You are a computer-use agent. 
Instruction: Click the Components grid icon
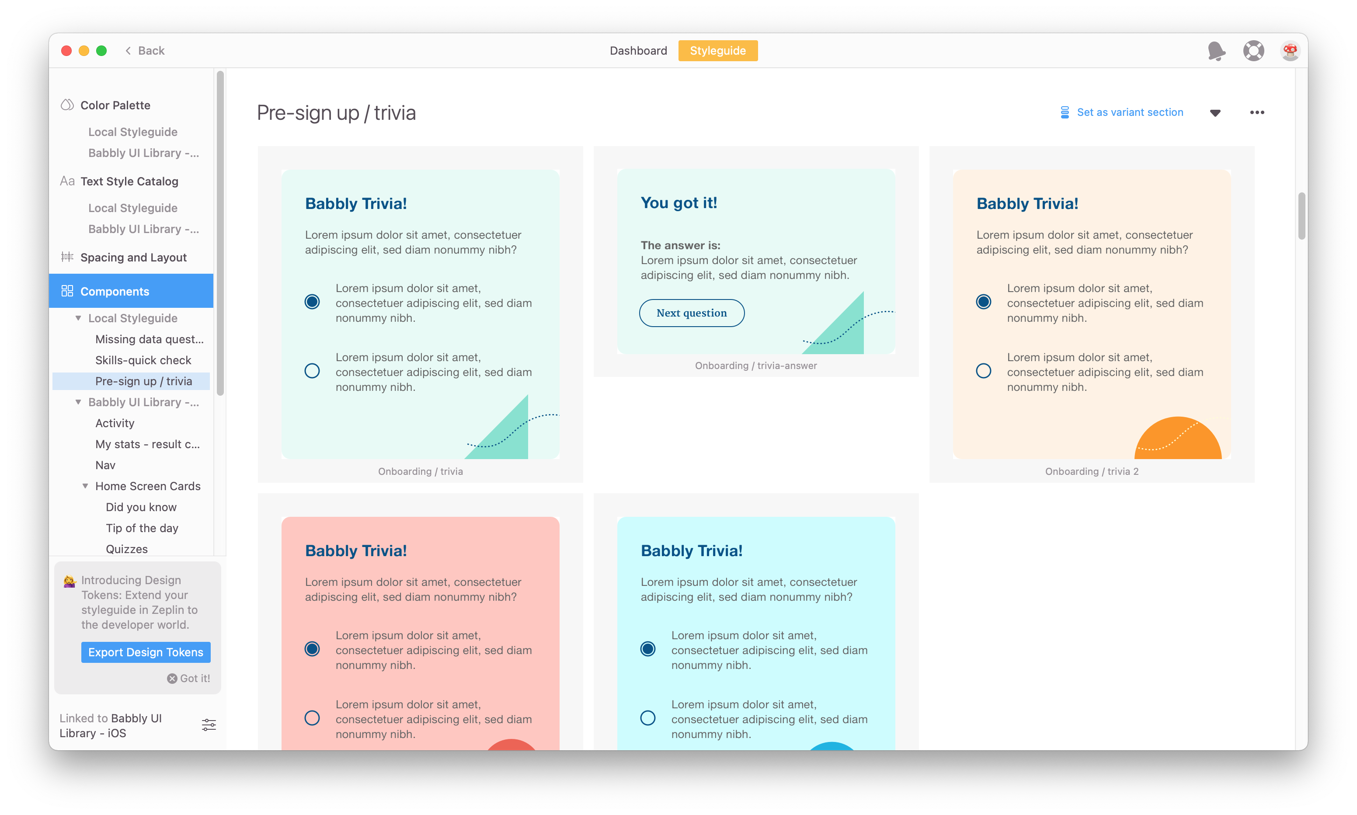67,291
